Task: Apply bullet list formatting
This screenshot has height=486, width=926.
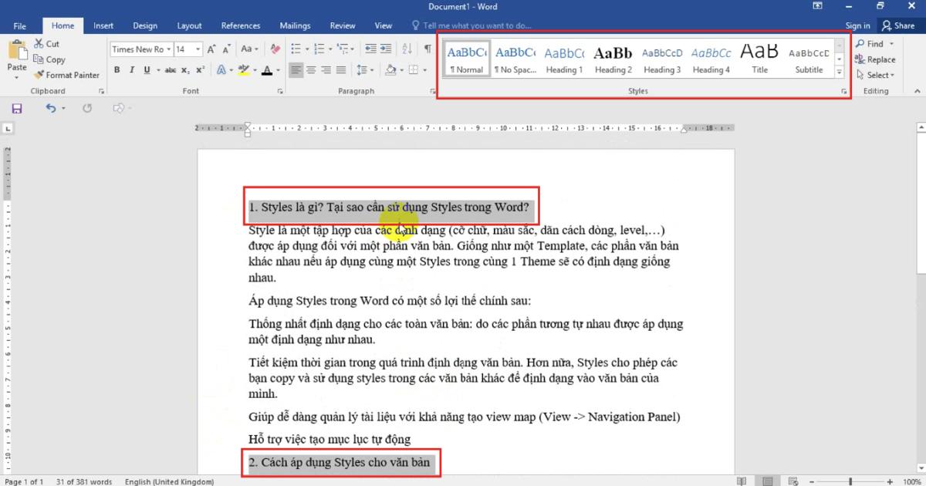Action: coord(297,48)
